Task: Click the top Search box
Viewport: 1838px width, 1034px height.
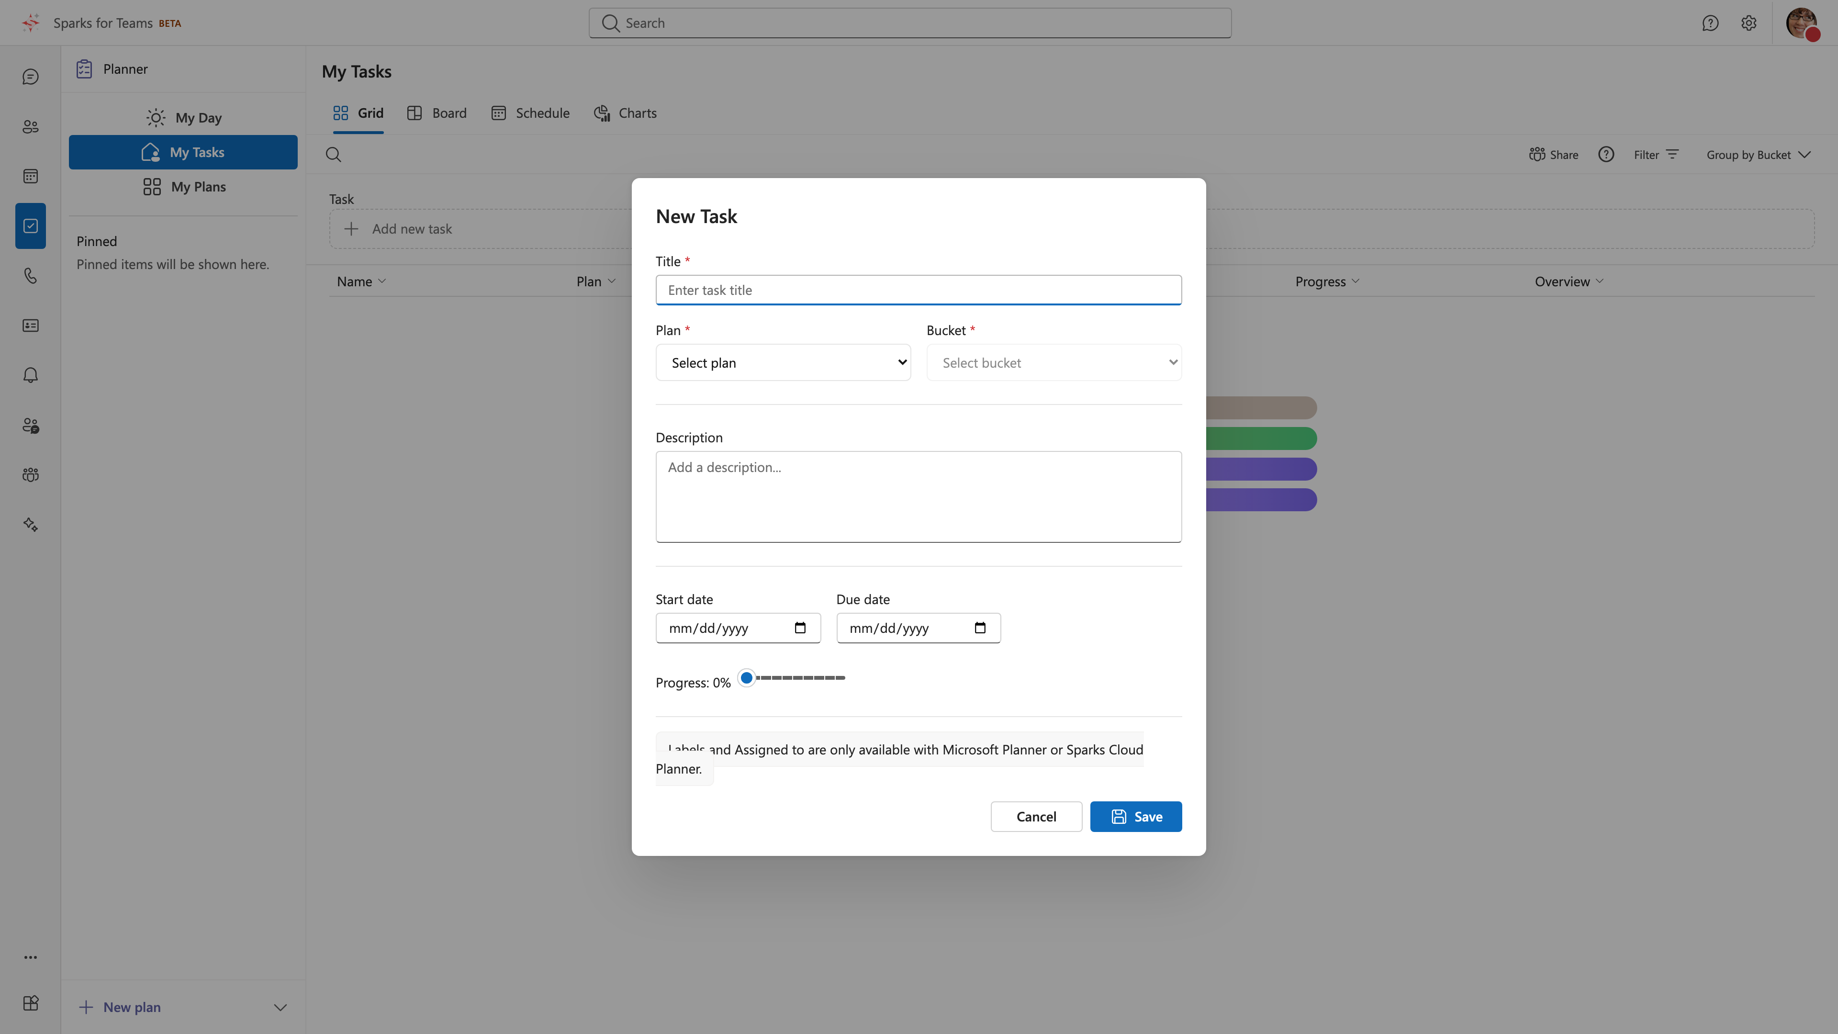Action: click(910, 23)
